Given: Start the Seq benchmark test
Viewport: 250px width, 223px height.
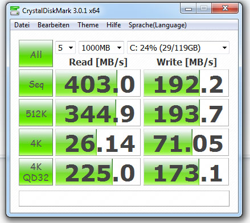Looking at the screenshot, I should pos(36,83).
